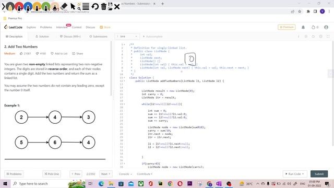The image size is (334, 188).
Task: Open the line thickness menu icon
Action: (x=86, y=6)
